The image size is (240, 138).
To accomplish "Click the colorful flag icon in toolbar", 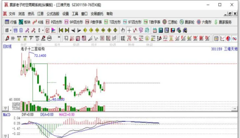I will (x=53, y=30).
